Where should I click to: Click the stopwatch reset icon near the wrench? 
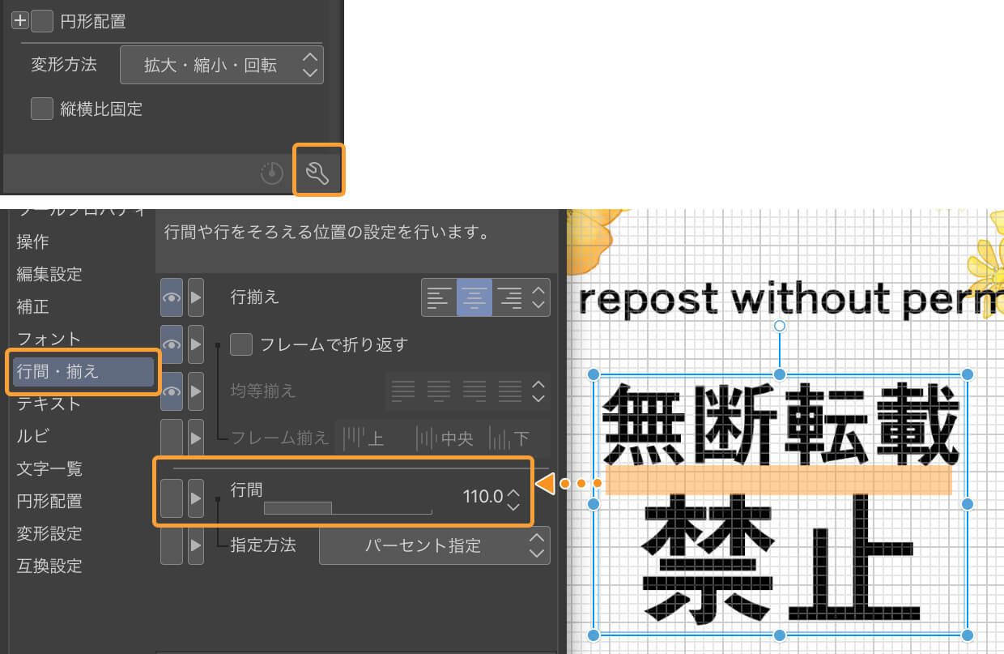click(x=271, y=172)
